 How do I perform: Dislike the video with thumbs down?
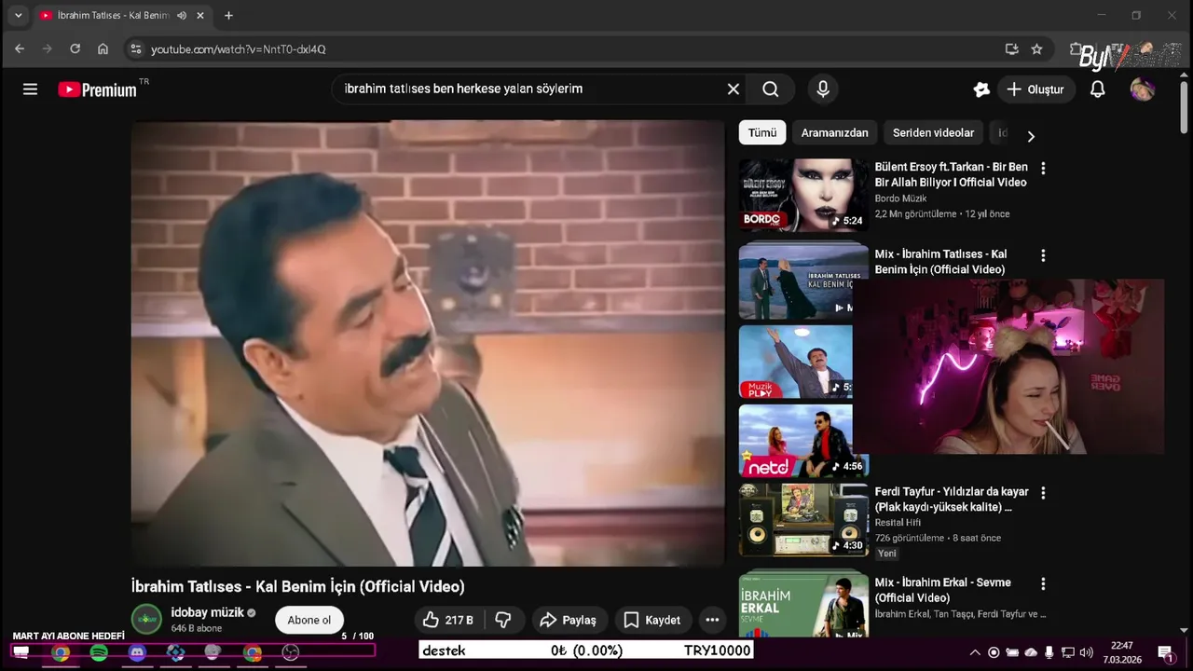(503, 620)
